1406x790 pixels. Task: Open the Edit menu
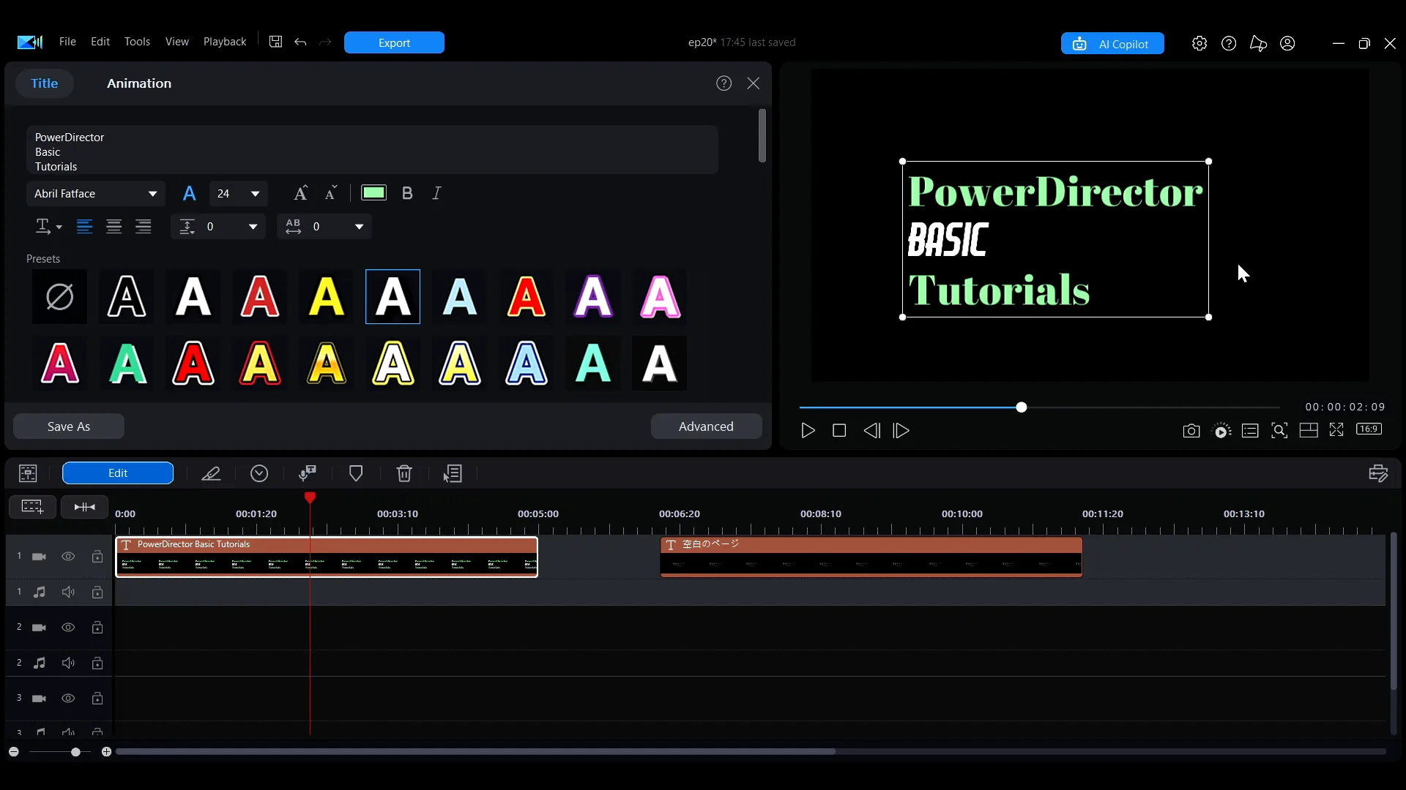coord(100,42)
